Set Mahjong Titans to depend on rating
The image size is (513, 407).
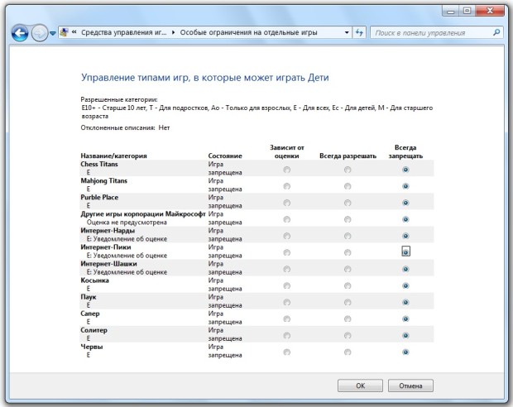pyautogui.click(x=286, y=186)
